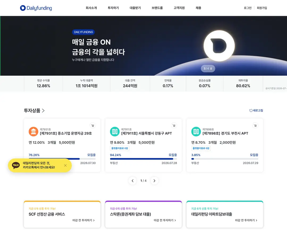This screenshot has height=233, width=287.
Task: Click the 76.26% funding progress bar
Action: click(x=62, y=159)
